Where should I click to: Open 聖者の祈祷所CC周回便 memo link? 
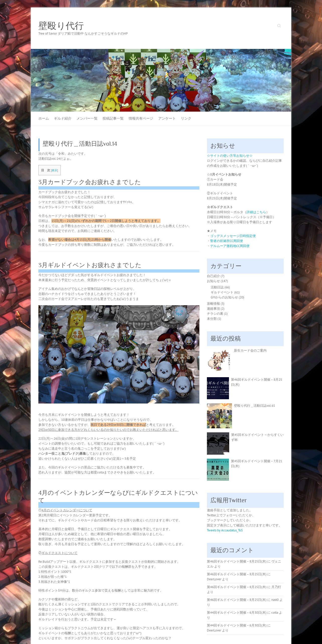point(226,241)
